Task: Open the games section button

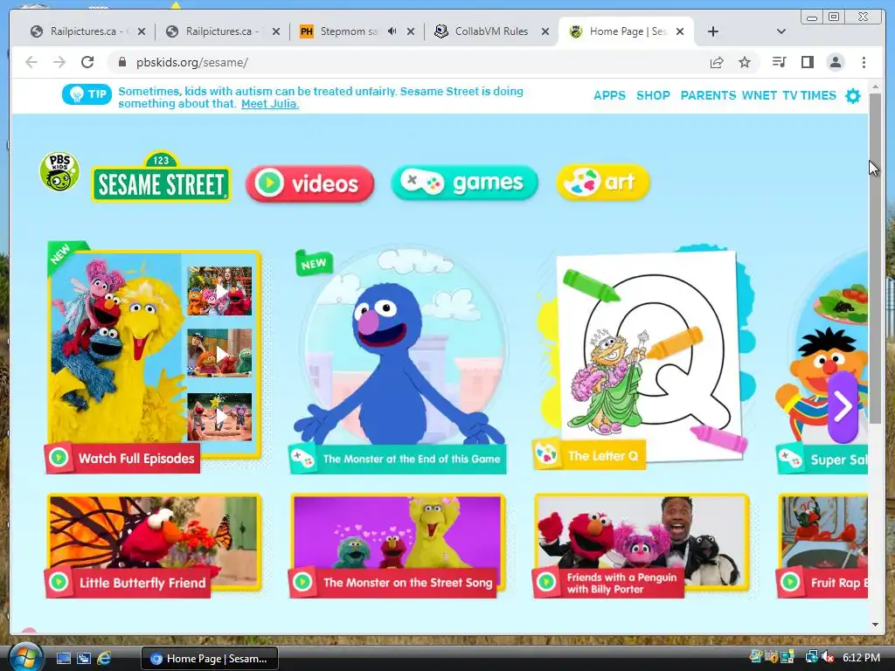Action: 465,183
